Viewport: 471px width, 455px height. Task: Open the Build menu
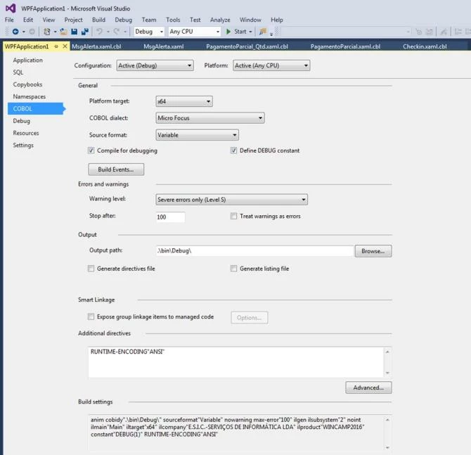[x=99, y=20]
